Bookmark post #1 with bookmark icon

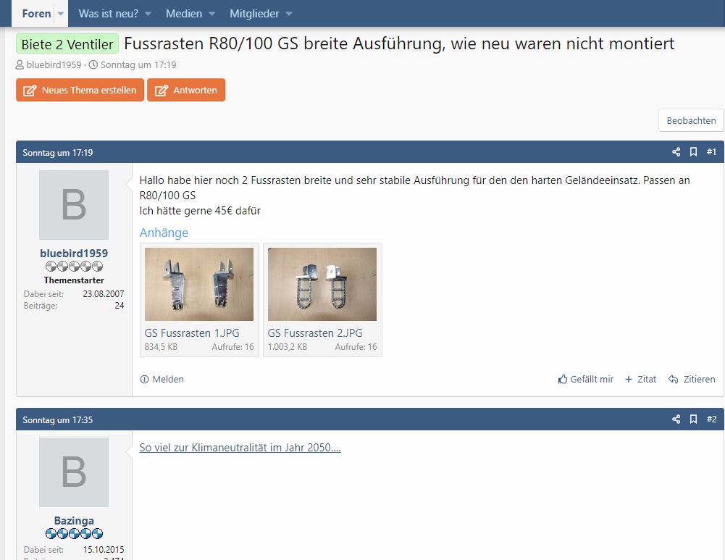[694, 151]
